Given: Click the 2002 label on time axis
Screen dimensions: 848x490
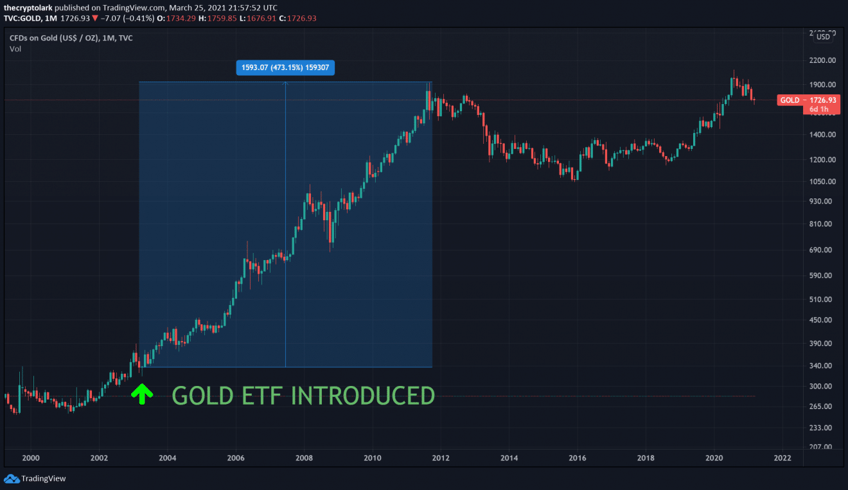Looking at the screenshot, I should pyautogui.click(x=99, y=458).
